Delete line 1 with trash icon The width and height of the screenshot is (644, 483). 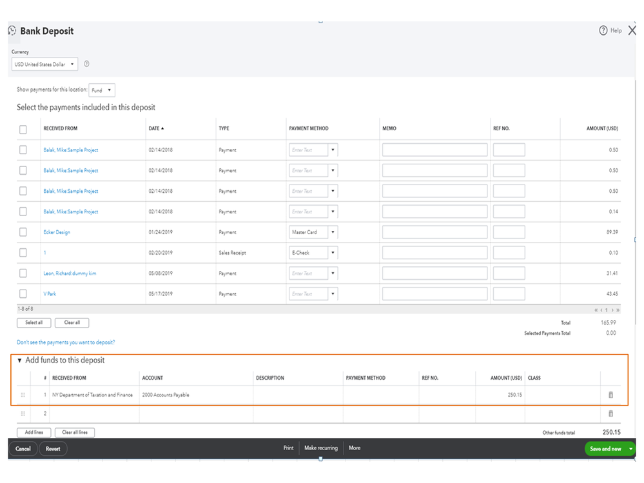[610, 395]
